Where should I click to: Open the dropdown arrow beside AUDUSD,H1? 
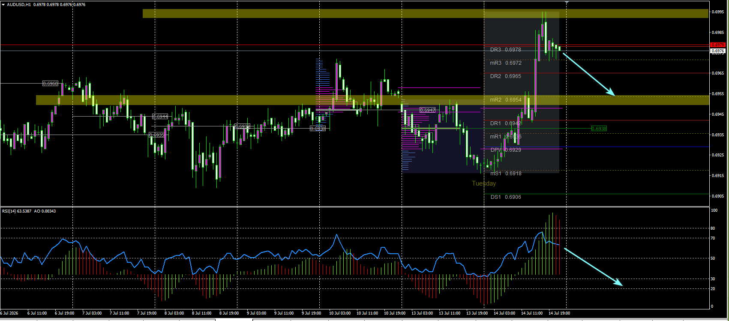[x=3, y=5]
